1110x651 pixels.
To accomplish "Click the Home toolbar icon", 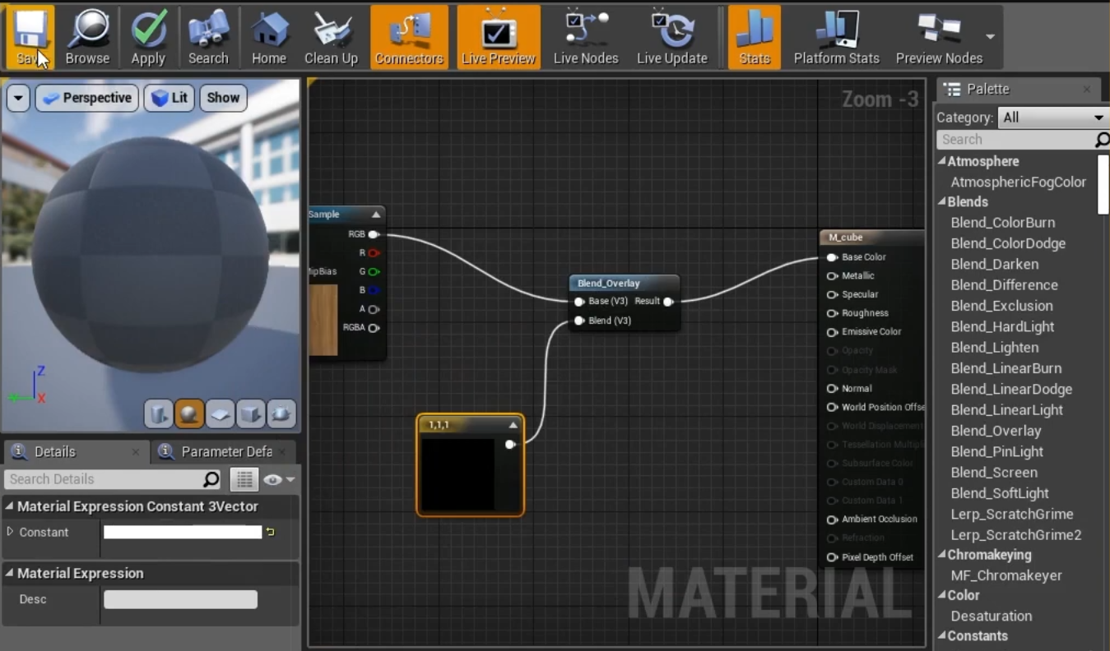I will point(269,38).
